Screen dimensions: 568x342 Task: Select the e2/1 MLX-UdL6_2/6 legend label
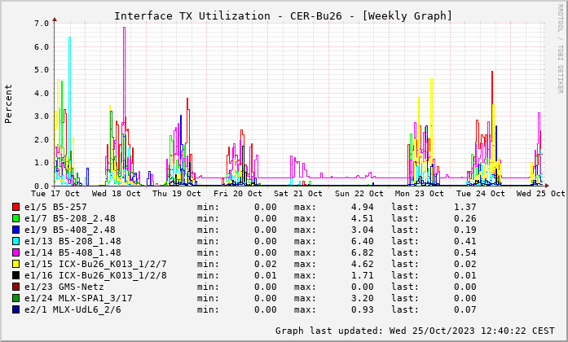coord(73,310)
